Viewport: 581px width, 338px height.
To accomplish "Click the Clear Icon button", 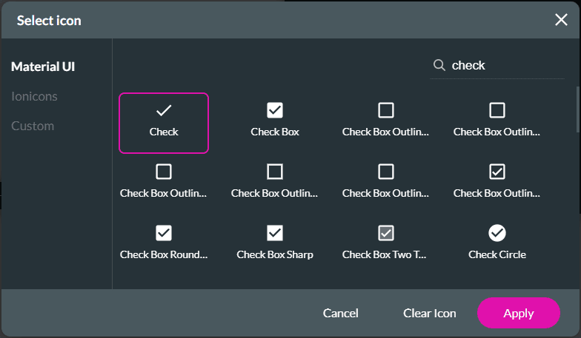I will [430, 313].
